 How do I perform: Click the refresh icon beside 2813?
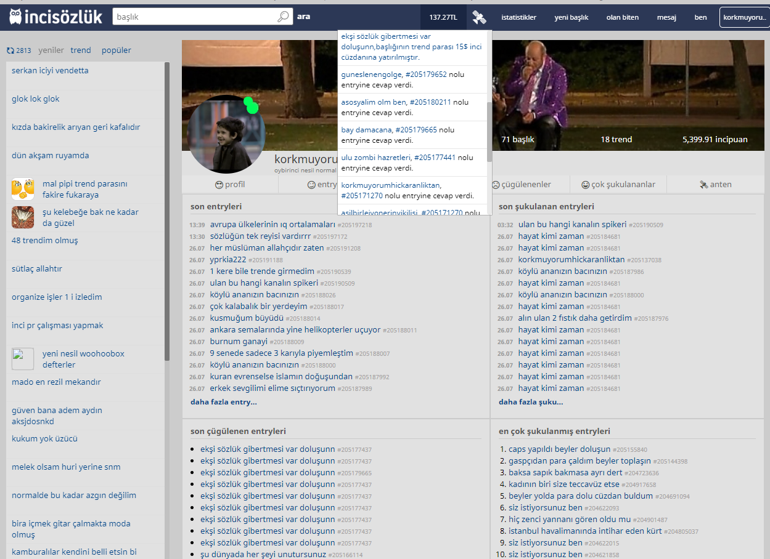10,50
